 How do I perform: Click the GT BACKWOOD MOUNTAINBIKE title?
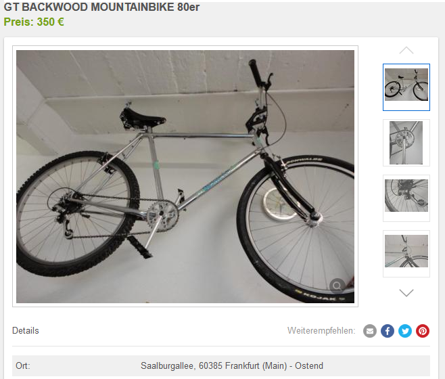[x=101, y=7]
